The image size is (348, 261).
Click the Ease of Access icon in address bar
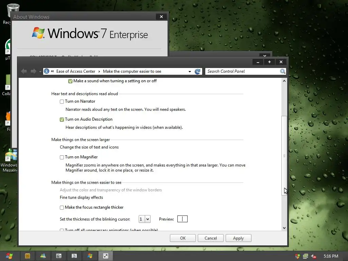[46, 71]
